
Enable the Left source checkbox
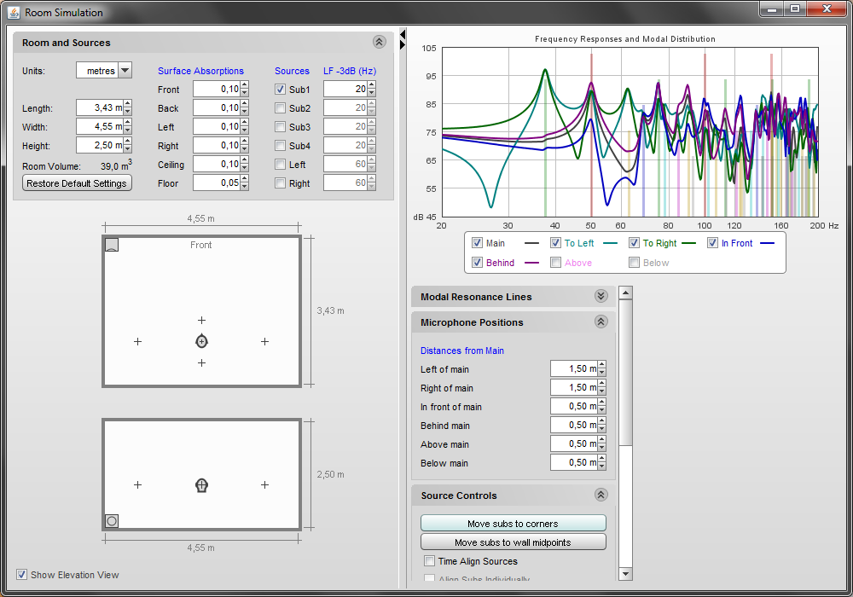(280, 165)
